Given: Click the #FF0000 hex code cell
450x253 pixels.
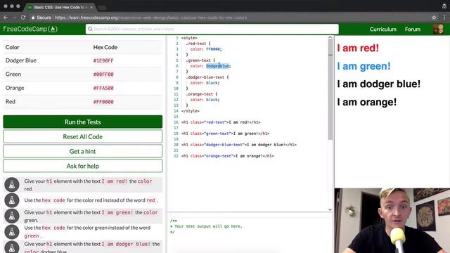Looking at the screenshot, I should [x=103, y=102].
